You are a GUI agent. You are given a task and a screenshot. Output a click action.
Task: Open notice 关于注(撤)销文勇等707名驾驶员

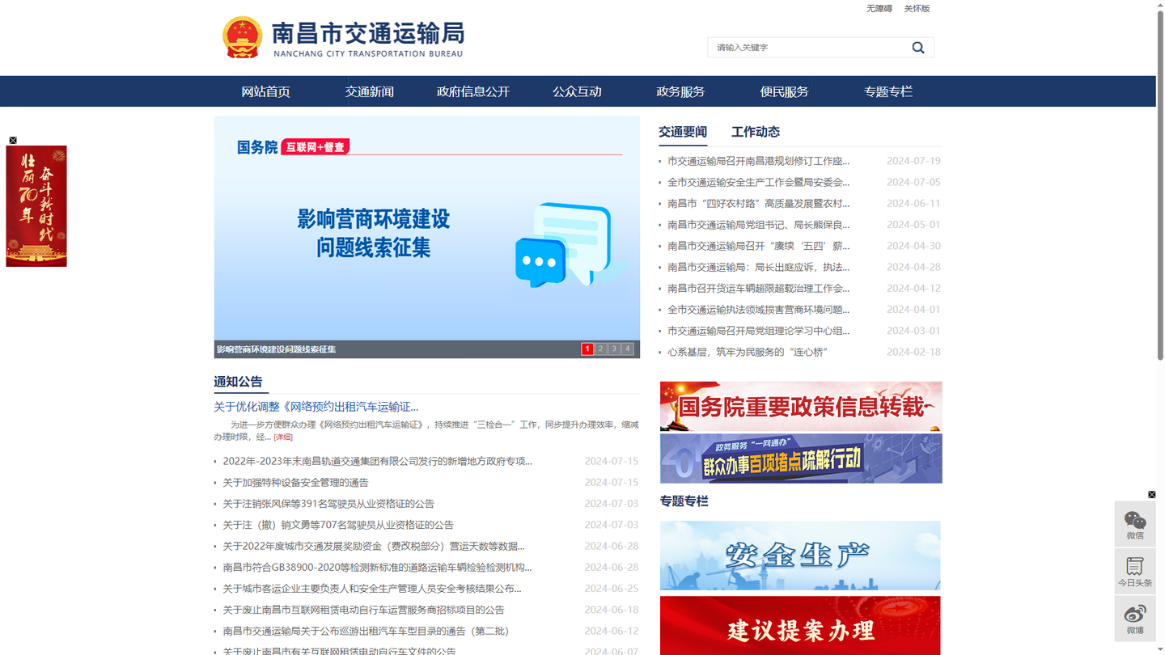tap(338, 525)
